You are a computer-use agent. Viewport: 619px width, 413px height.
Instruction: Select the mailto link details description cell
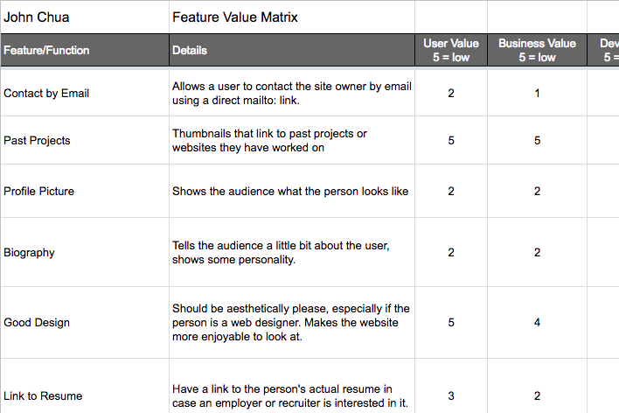tap(291, 94)
